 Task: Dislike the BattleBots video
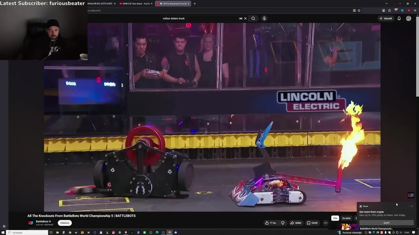(x=283, y=223)
